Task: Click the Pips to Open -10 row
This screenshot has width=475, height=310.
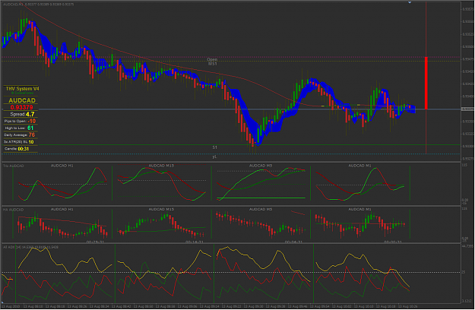Action: coord(20,121)
